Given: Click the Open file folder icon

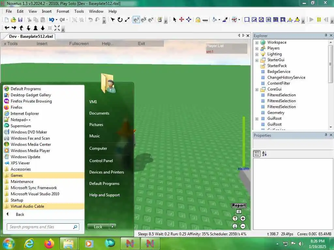Looking at the screenshot, I should 13,20.
